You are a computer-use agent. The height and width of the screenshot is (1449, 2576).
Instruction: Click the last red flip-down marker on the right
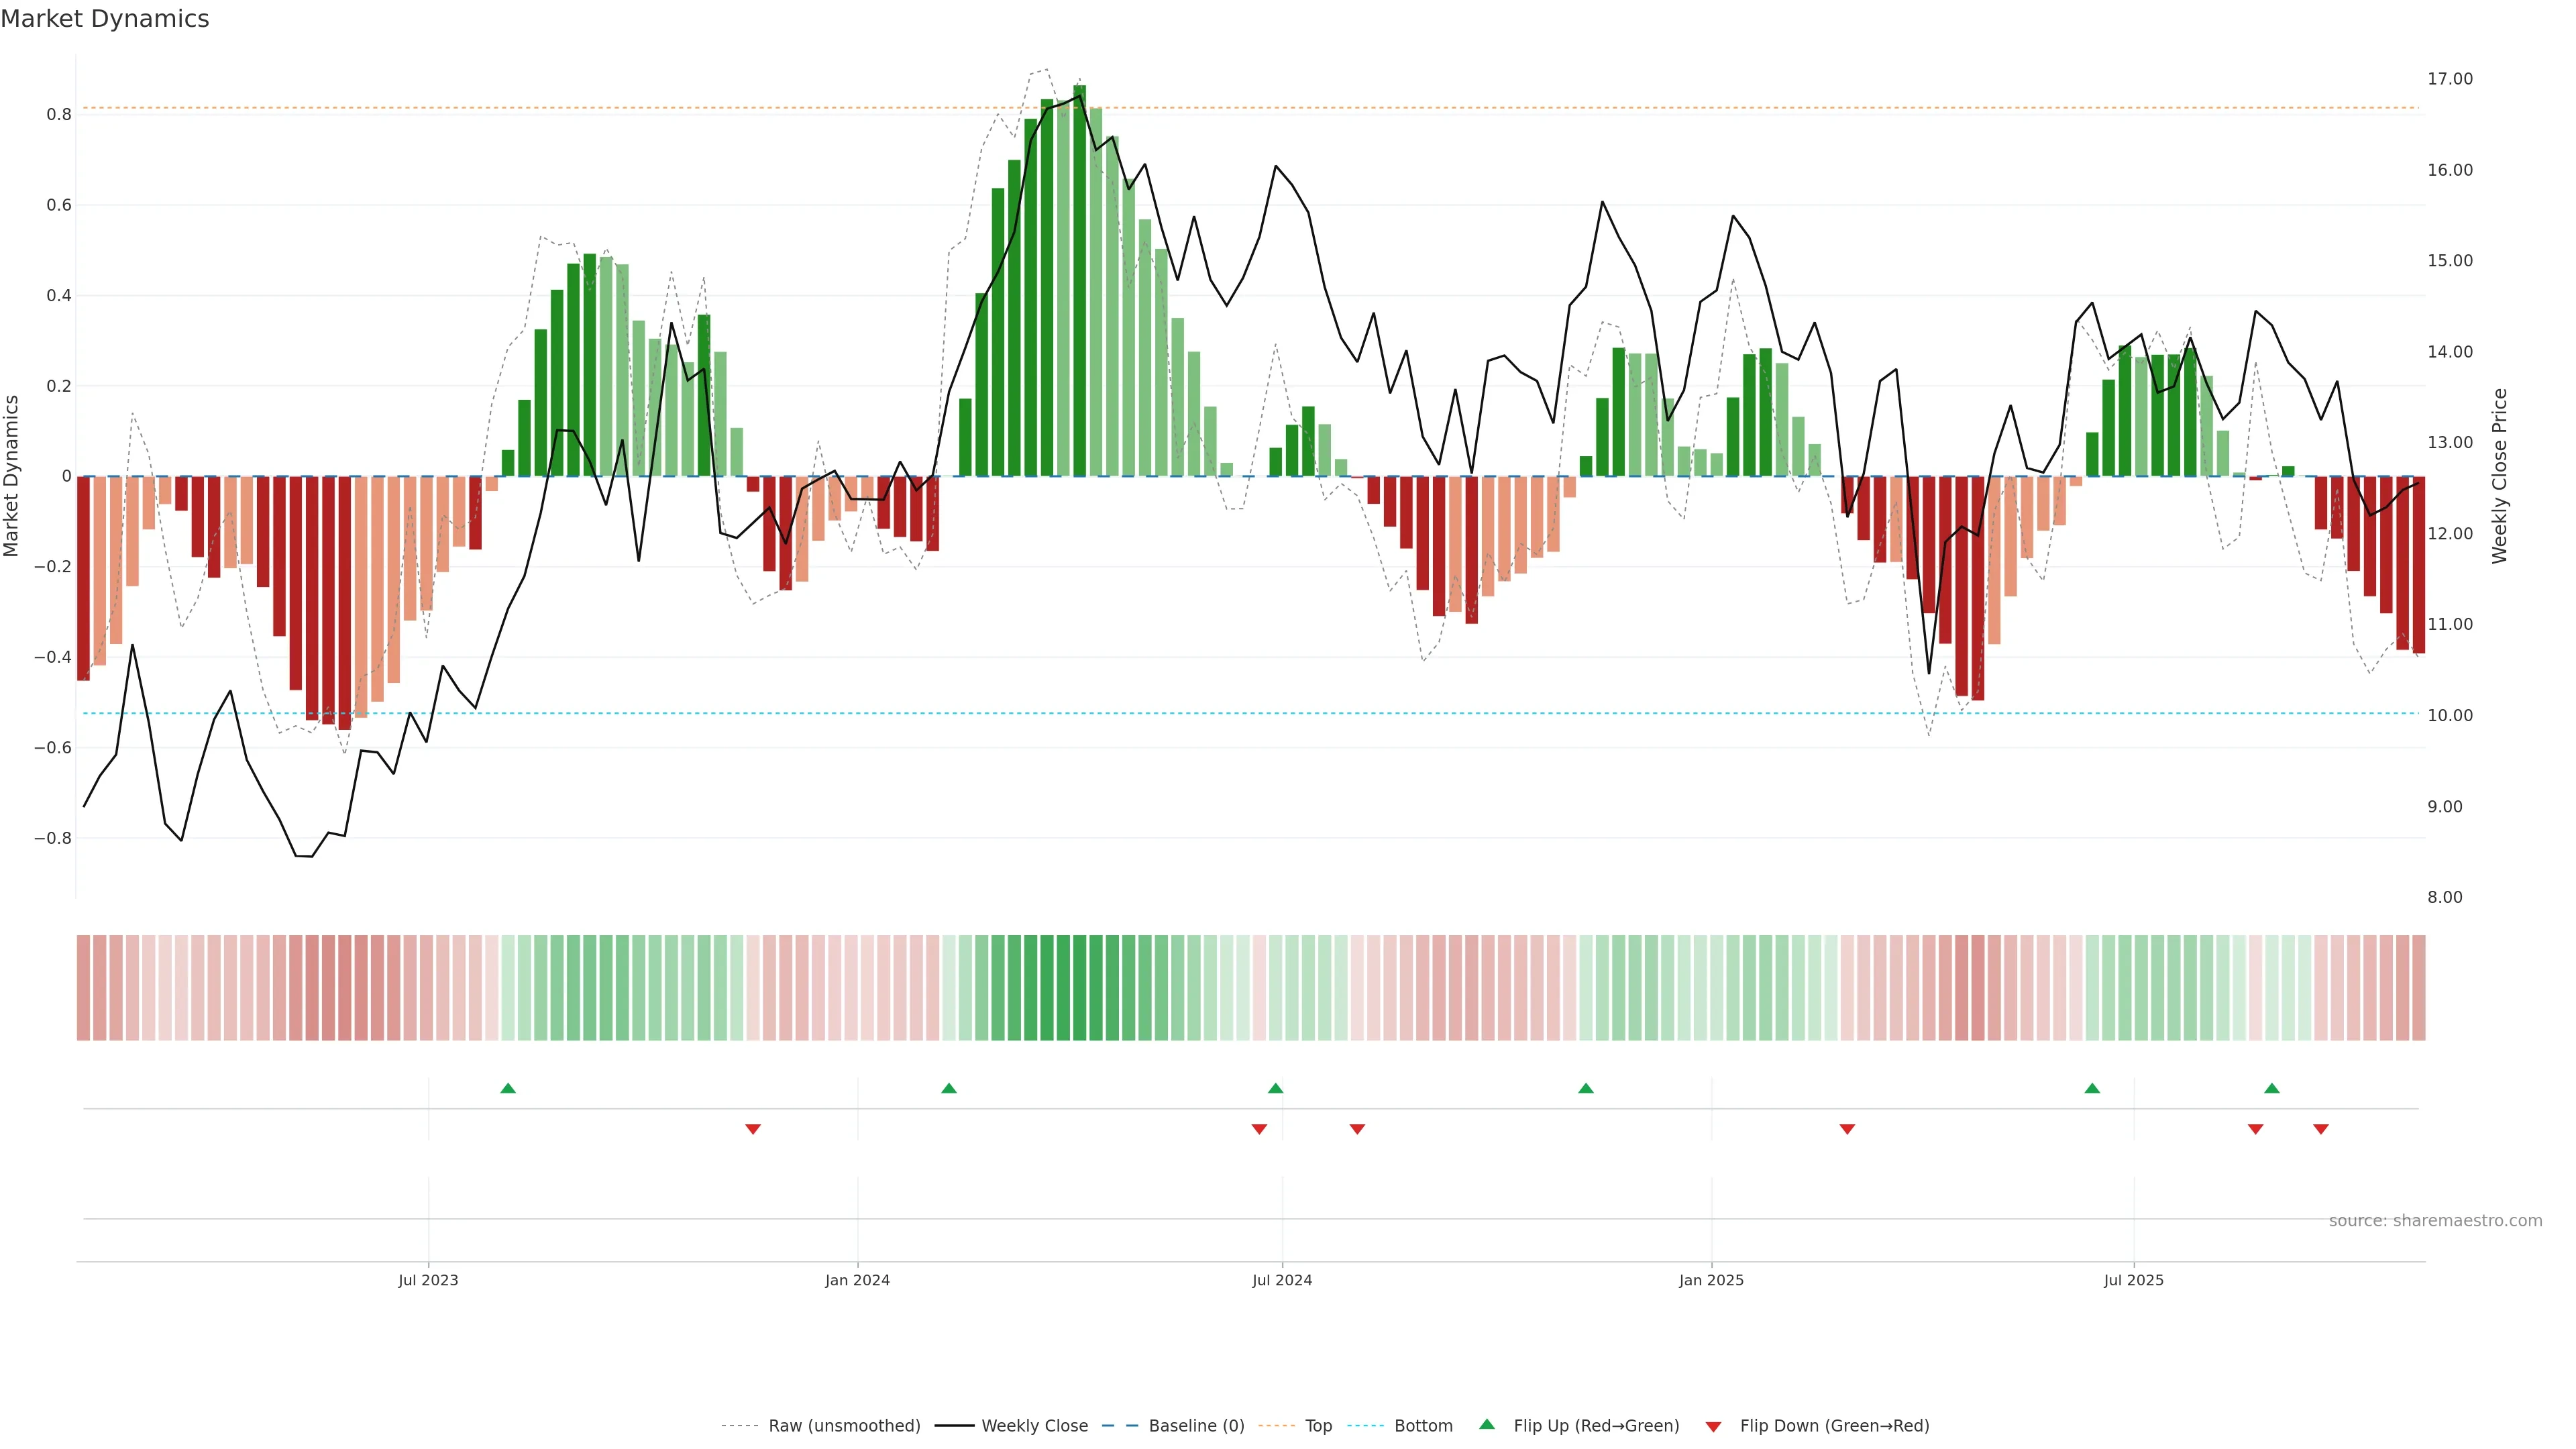[2321, 1129]
